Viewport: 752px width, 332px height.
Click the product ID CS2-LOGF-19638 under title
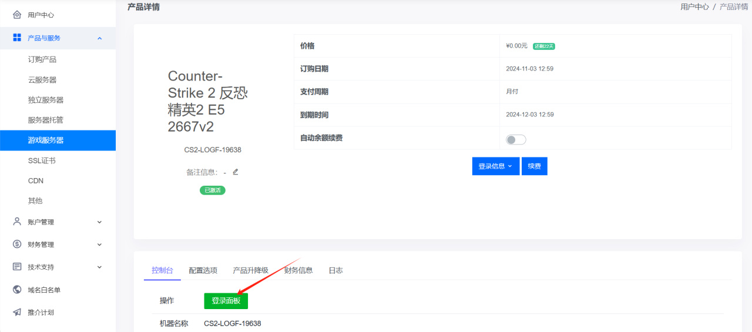click(213, 150)
